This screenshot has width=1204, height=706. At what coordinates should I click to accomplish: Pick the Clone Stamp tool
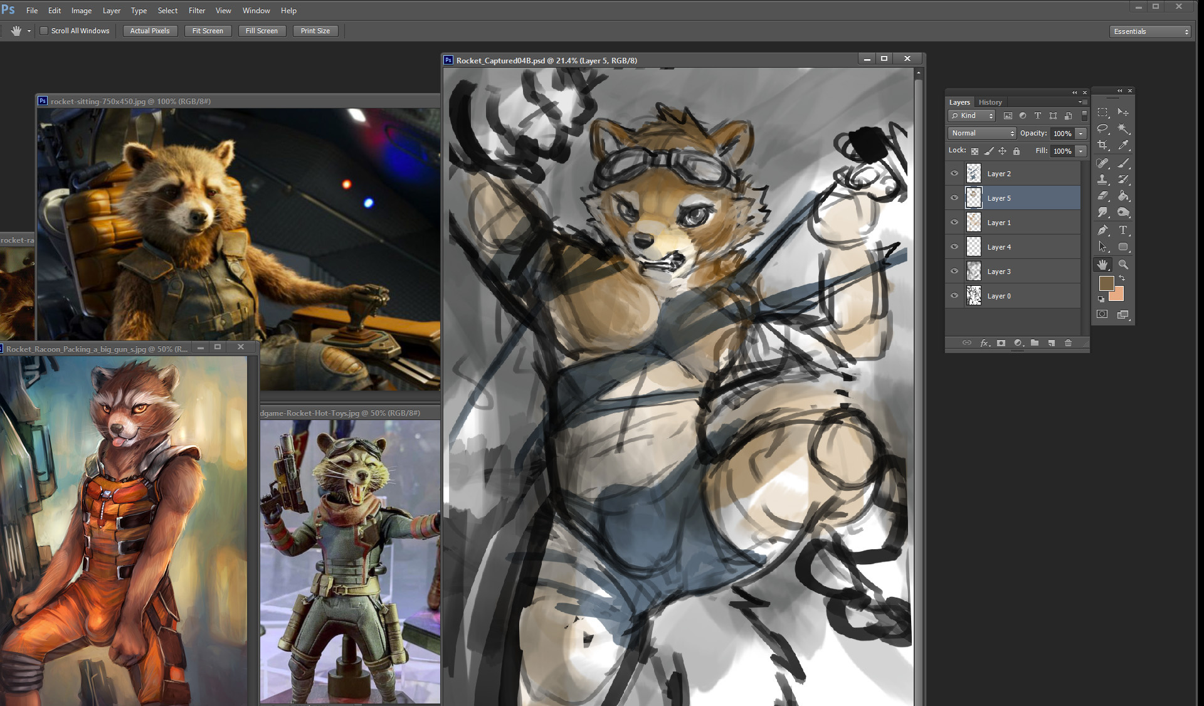[x=1102, y=179]
